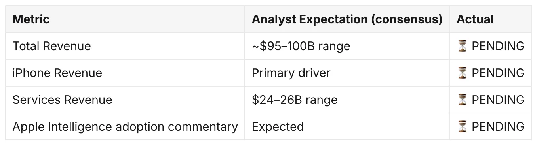Select the Expected cell
The image size is (533, 143).
278,127
